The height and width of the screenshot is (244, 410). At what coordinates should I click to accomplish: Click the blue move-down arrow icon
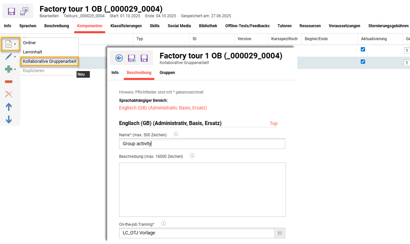9,120
